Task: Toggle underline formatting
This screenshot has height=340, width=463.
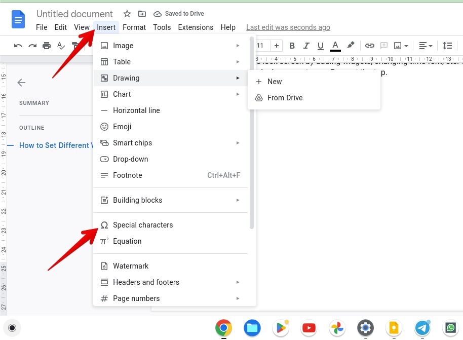Action: [x=320, y=46]
